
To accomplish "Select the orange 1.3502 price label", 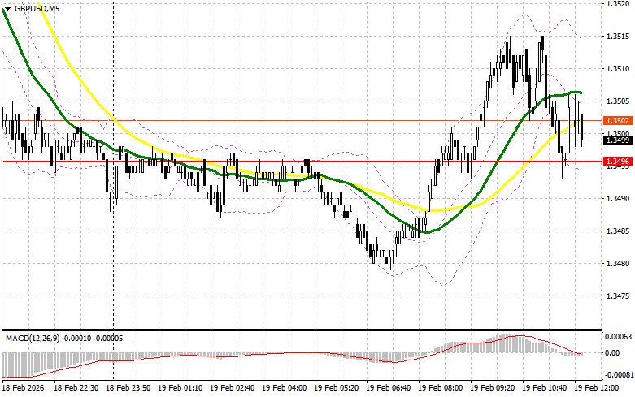I will tap(618, 120).
